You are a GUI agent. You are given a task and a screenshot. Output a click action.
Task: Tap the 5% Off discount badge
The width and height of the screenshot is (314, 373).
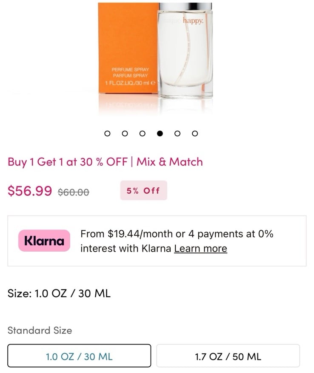click(143, 190)
